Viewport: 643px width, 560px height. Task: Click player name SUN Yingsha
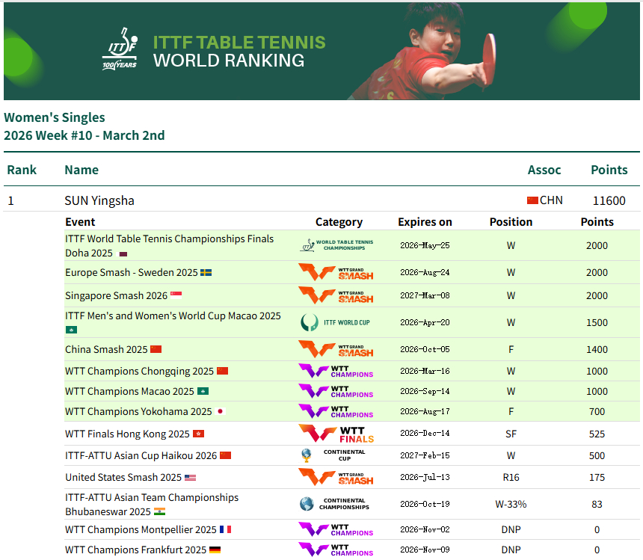99,200
